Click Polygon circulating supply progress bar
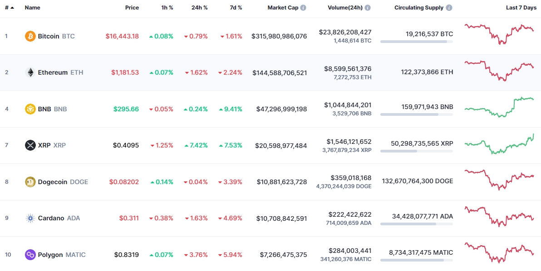 [417, 260]
